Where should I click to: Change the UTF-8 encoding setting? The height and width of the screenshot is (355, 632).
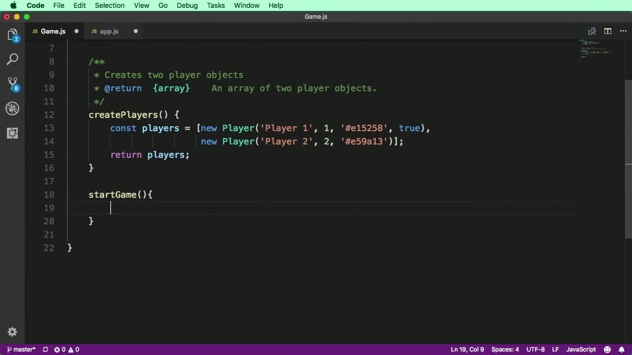[535, 350]
